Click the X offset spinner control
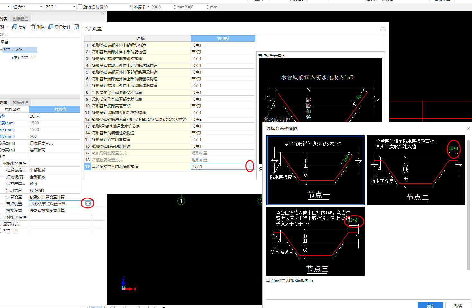 tap(175, 7)
